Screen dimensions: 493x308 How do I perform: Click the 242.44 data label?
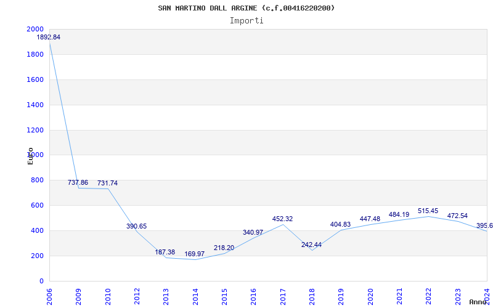point(311,245)
